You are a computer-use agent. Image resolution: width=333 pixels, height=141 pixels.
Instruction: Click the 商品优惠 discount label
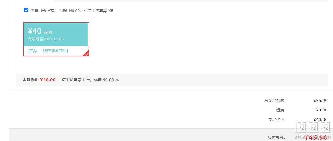pos(277,120)
